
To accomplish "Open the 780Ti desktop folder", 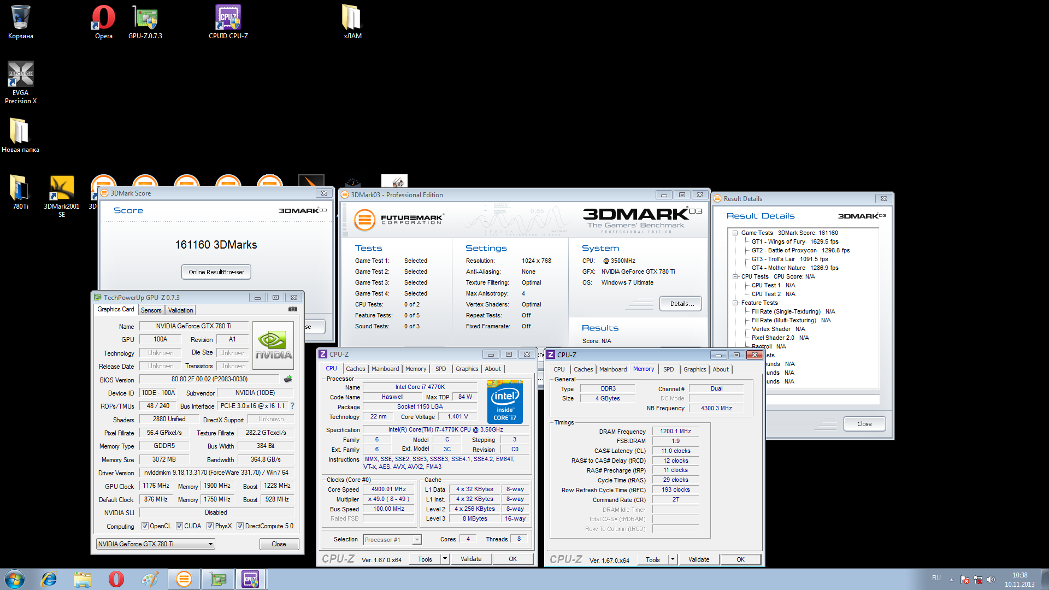I will (20, 192).
